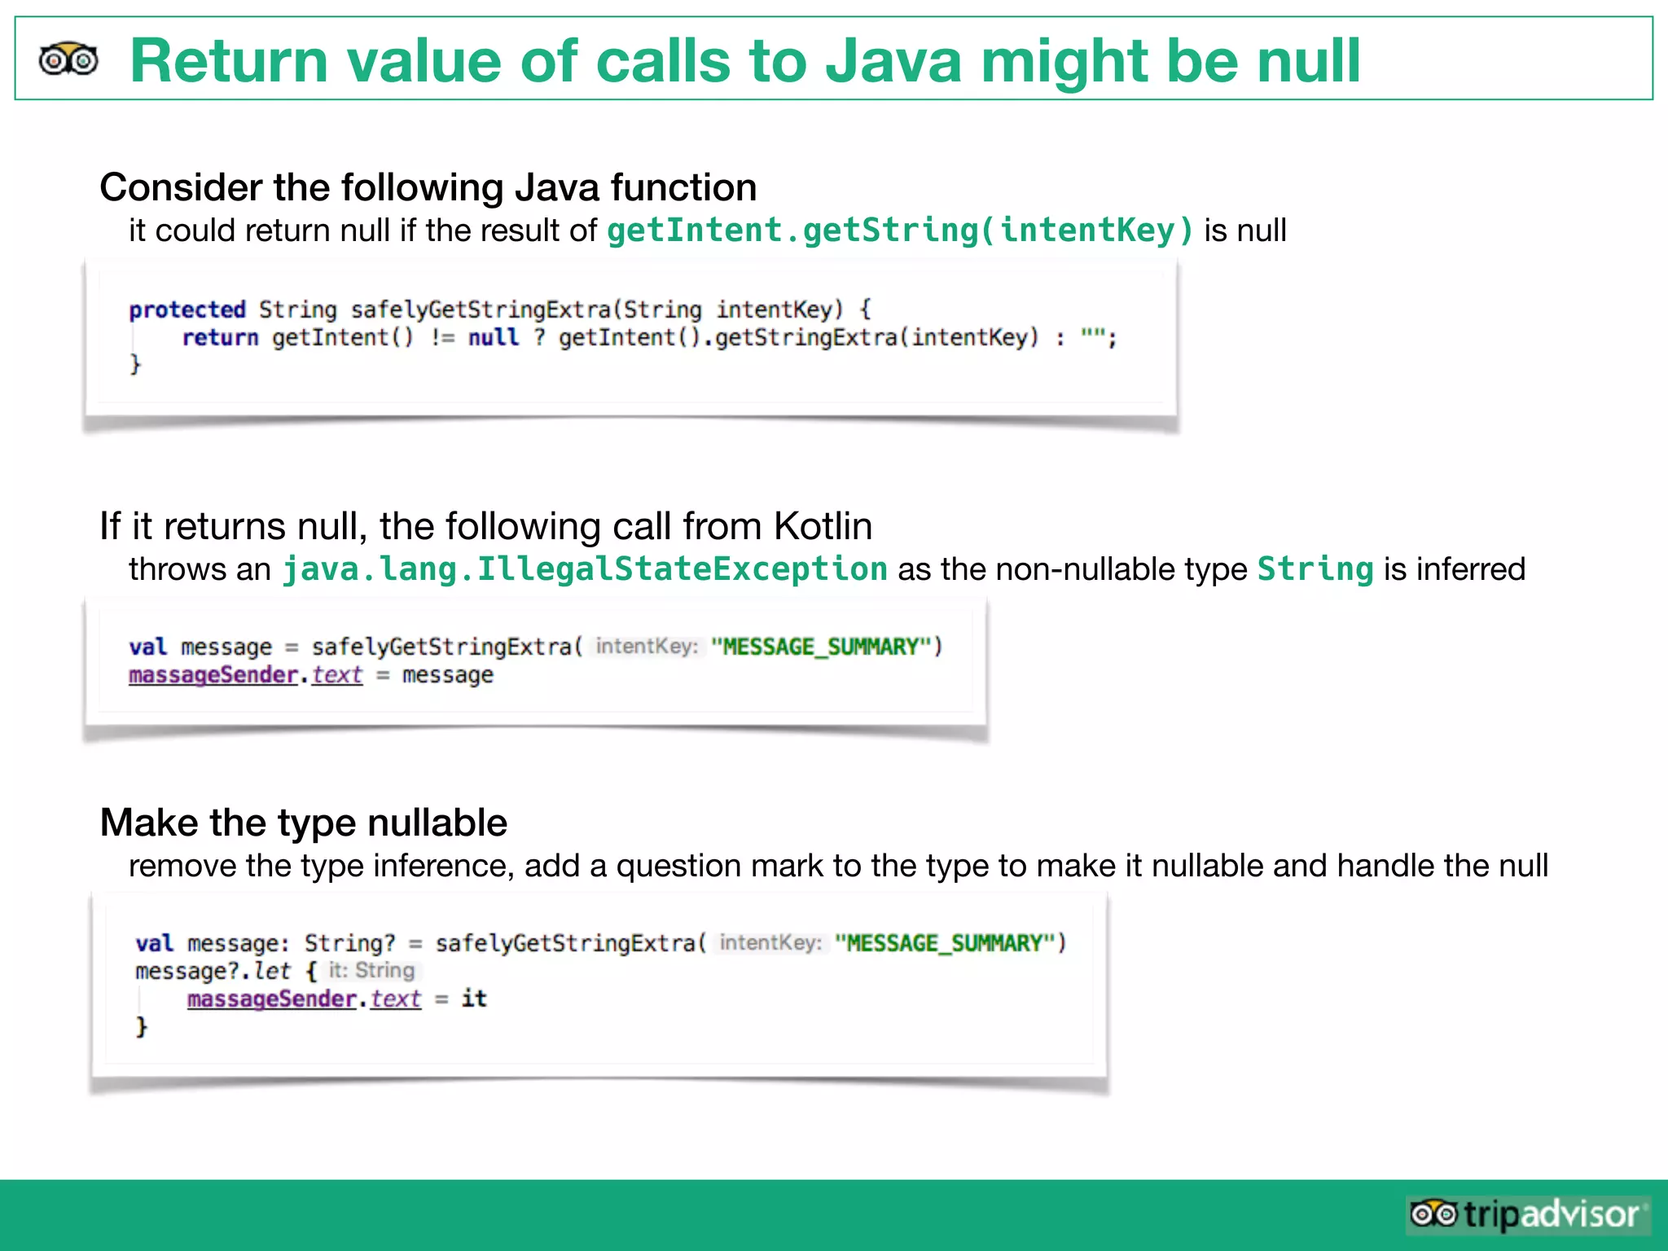
Task: Click the green 'String' type text
Action: point(1315,569)
